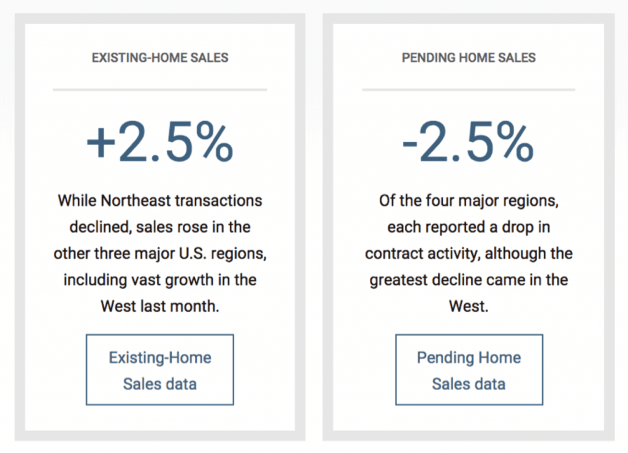Screen dimensions: 628x453
Task: Click the EXISTING-HOME SALES heading
Action: [x=160, y=58]
